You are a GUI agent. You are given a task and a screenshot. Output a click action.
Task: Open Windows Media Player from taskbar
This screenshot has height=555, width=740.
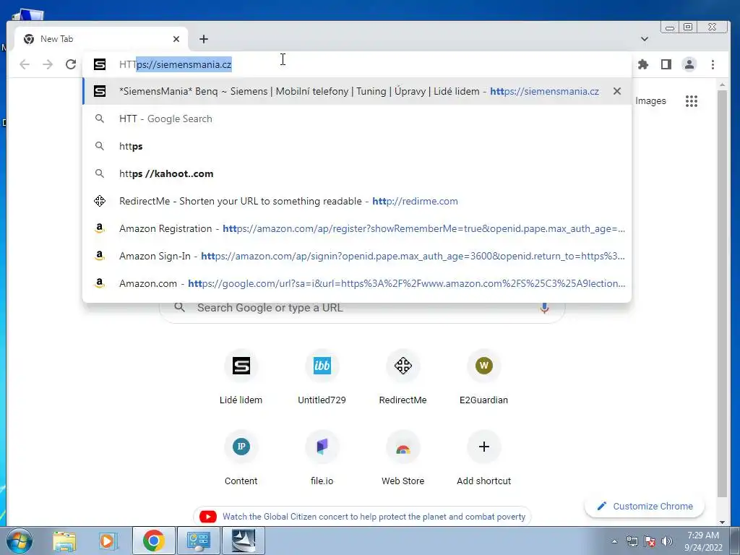pyautogui.click(x=108, y=541)
